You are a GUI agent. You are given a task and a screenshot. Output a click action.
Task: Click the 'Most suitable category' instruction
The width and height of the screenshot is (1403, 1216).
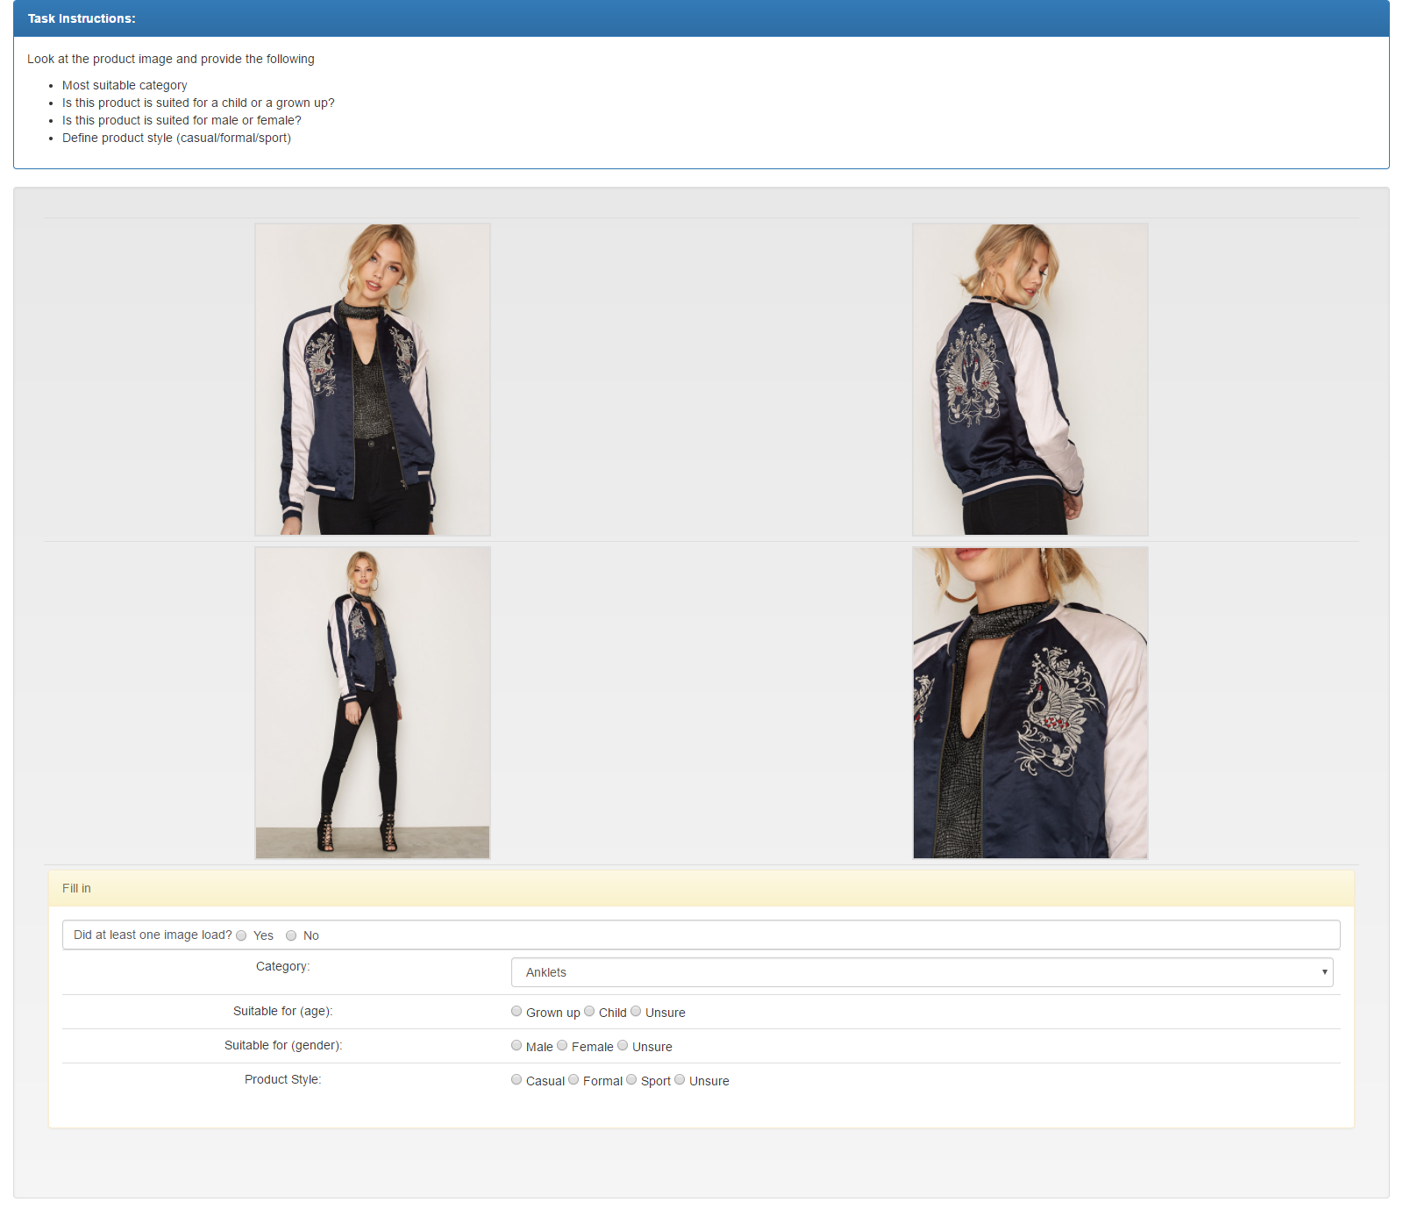pyautogui.click(x=125, y=85)
